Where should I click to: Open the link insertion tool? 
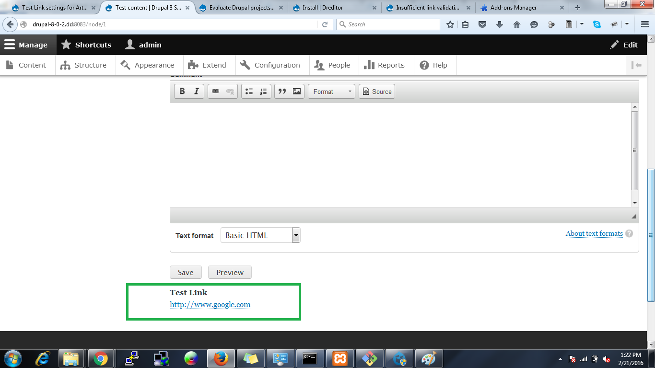click(x=216, y=91)
